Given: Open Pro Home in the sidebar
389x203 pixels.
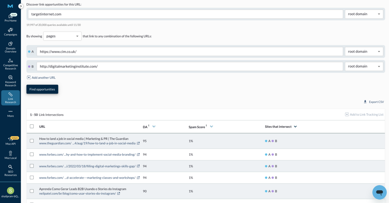Looking at the screenshot, I should (x=10, y=18).
